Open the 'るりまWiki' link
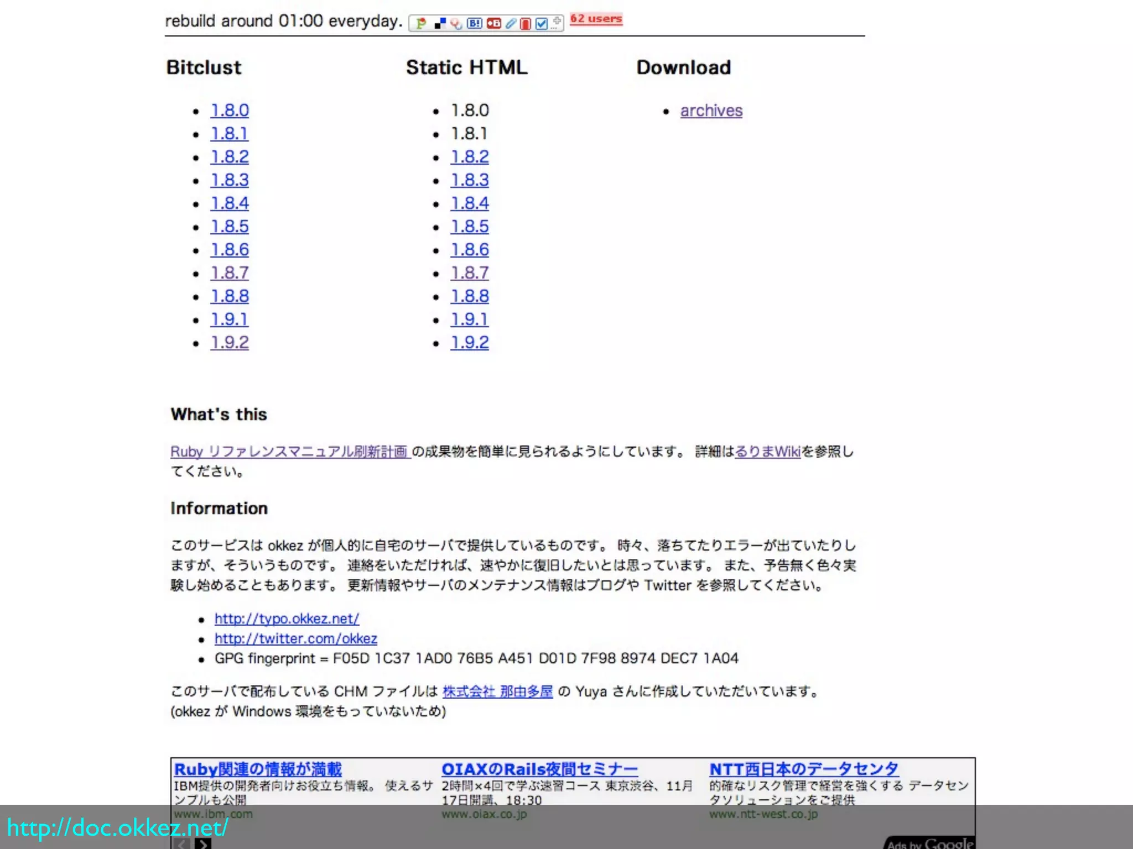This screenshot has height=849, width=1133. click(x=768, y=452)
